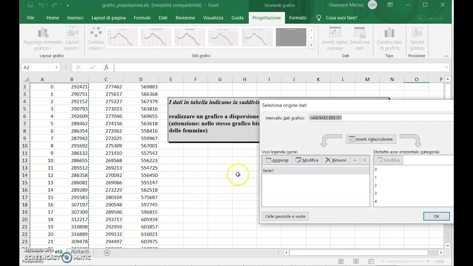Switch to the Home ribbon tab
Image resolution: width=473 pixels, height=266 pixels.
pos(52,18)
